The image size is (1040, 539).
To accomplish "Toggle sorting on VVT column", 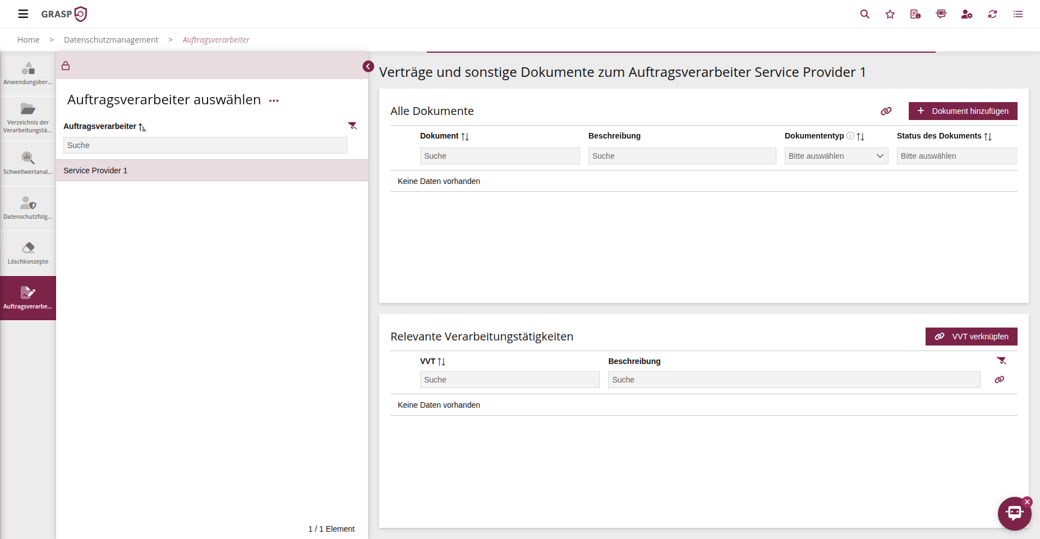I will (x=441, y=362).
